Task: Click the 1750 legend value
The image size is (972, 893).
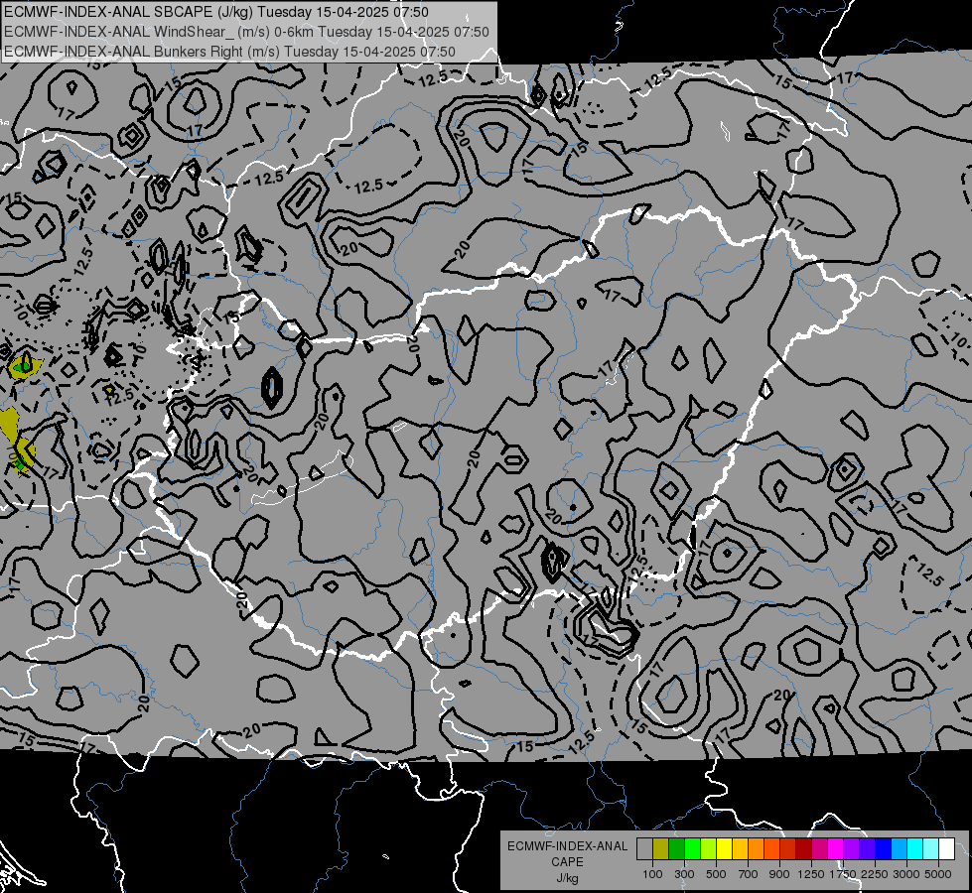Action: pyautogui.click(x=843, y=874)
